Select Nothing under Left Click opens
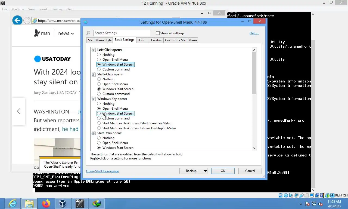 99,55
